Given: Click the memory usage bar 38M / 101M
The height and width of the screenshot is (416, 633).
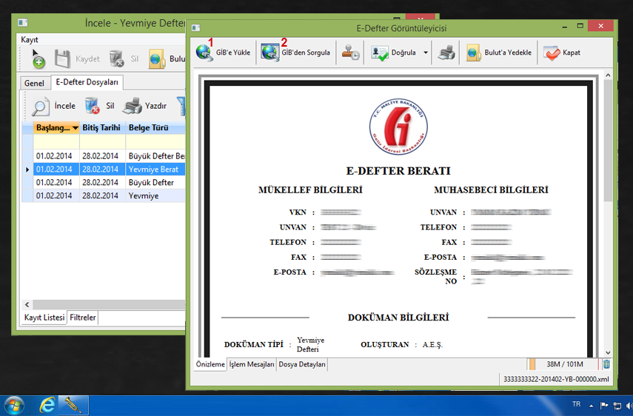Looking at the screenshot, I should click(564, 364).
